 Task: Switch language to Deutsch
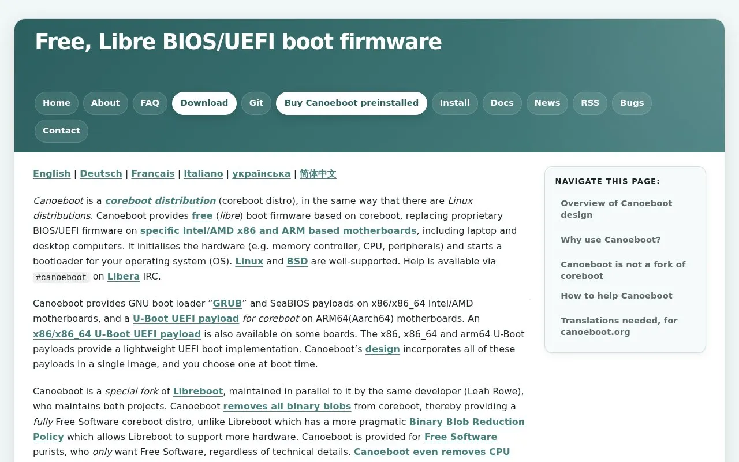[x=101, y=174]
